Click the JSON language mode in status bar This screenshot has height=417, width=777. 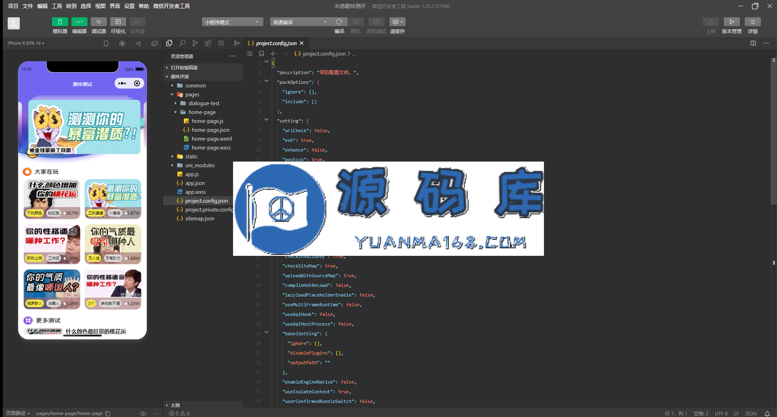[x=750, y=413]
